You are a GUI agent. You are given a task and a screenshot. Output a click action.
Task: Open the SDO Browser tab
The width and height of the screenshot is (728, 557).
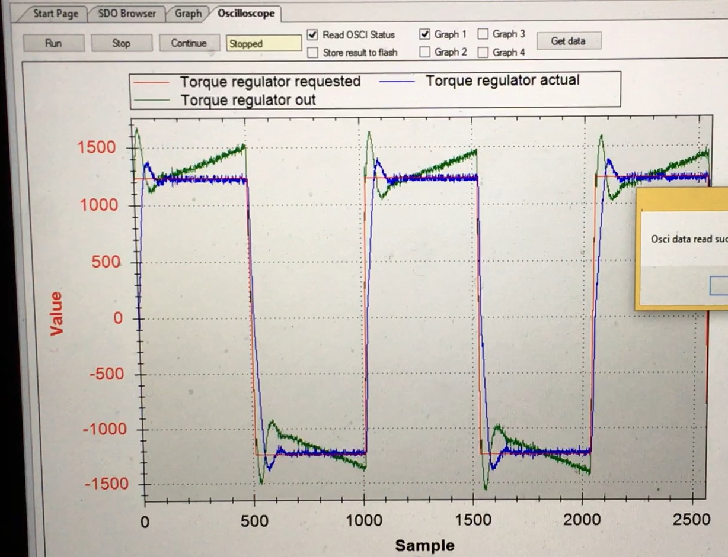pyautogui.click(x=127, y=14)
